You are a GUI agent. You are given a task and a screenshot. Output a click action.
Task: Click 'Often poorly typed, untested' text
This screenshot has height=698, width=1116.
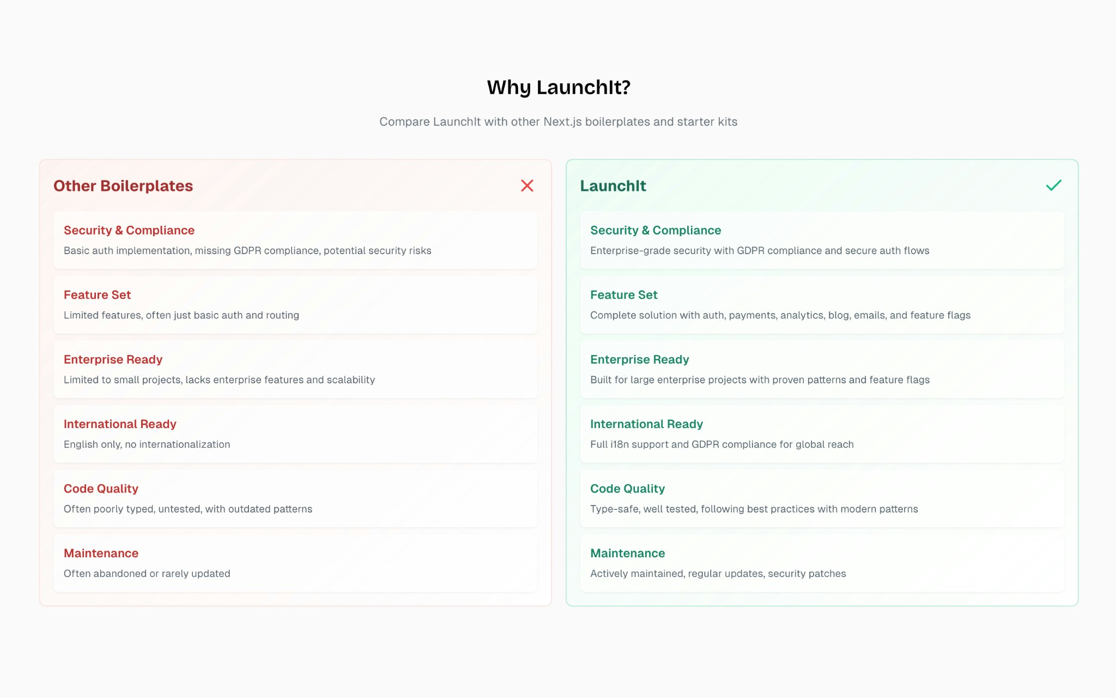[188, 509]
